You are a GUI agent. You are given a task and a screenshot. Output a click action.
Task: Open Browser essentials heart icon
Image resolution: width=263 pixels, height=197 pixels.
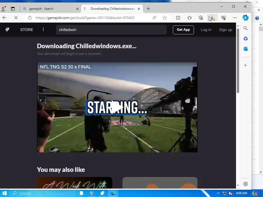click(x=223, y=18)
